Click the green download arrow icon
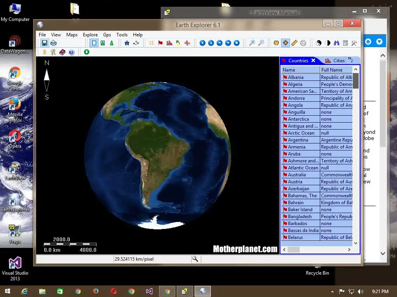The width and height of the screenshot is (397, 297). [86, 52]
